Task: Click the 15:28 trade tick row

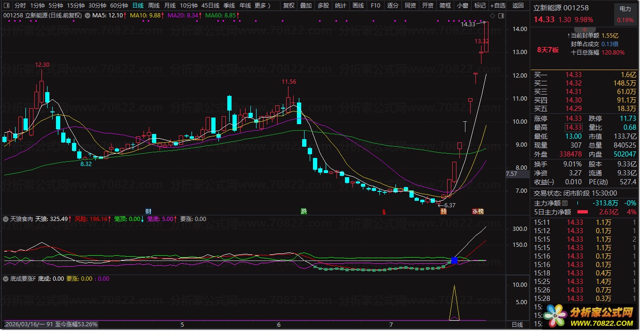Action: click(x=585, y=299)
